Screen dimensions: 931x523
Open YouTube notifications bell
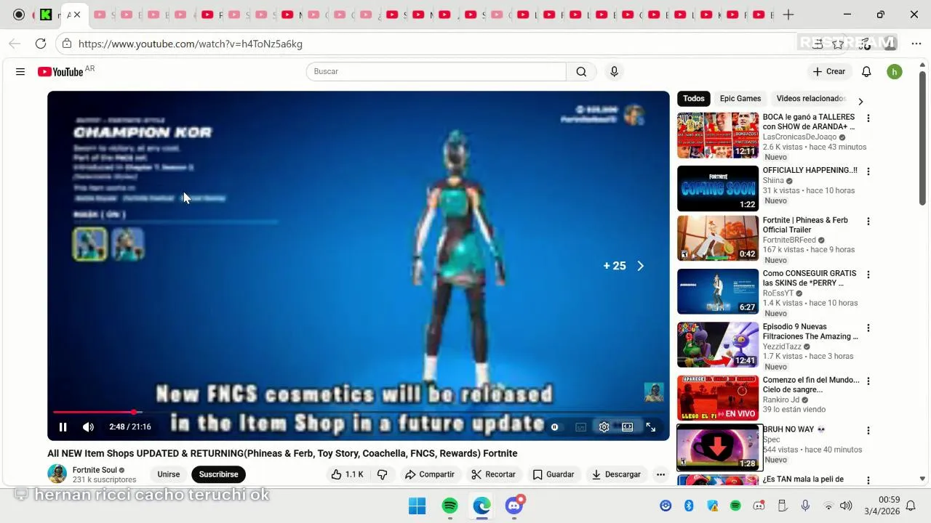pyautogui.click(x=866, y=72)
